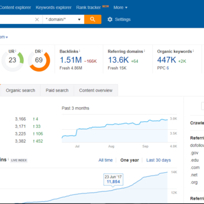Expand the More menu in top navigation
The width and height of the screenshot is (204, 204).
tap(120, 7)
